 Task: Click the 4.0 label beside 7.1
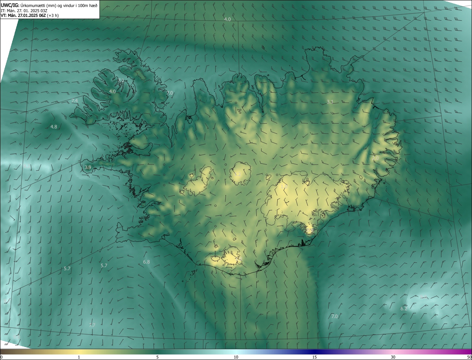tap(112, 91)
